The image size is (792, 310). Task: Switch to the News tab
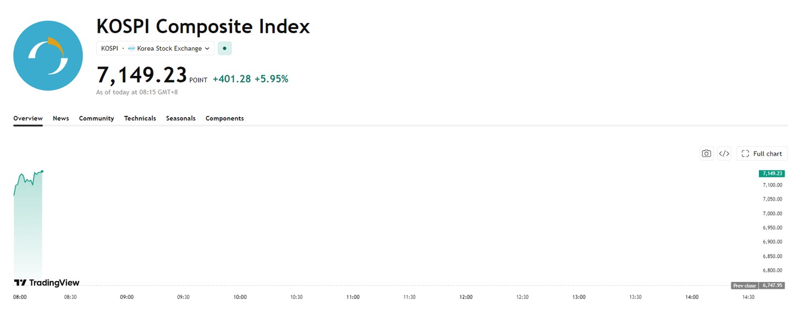pos(61,118)
